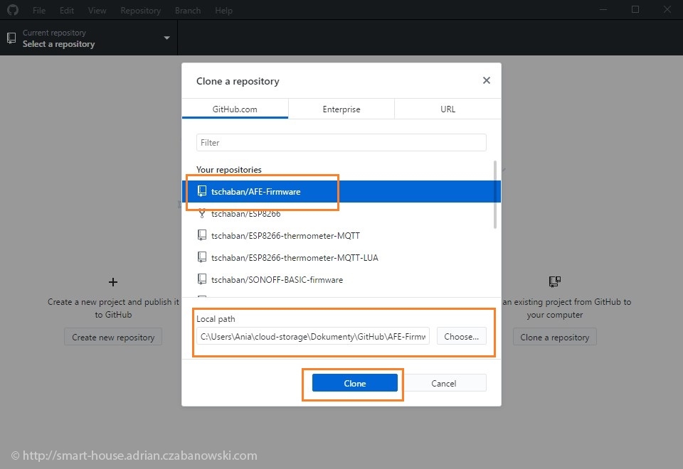Expand the Current repository dropdown arrow
683x469 pixels.
[x=166, y=38]
